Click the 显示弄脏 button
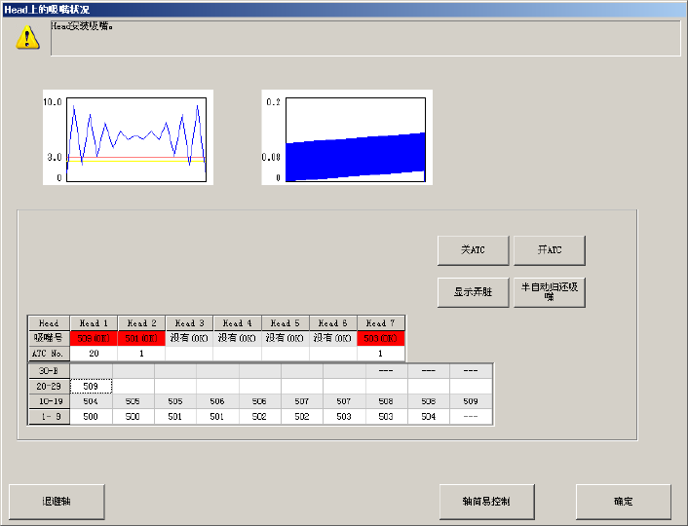The width and height of the screenshot is (688, 526). pos(473,292)
